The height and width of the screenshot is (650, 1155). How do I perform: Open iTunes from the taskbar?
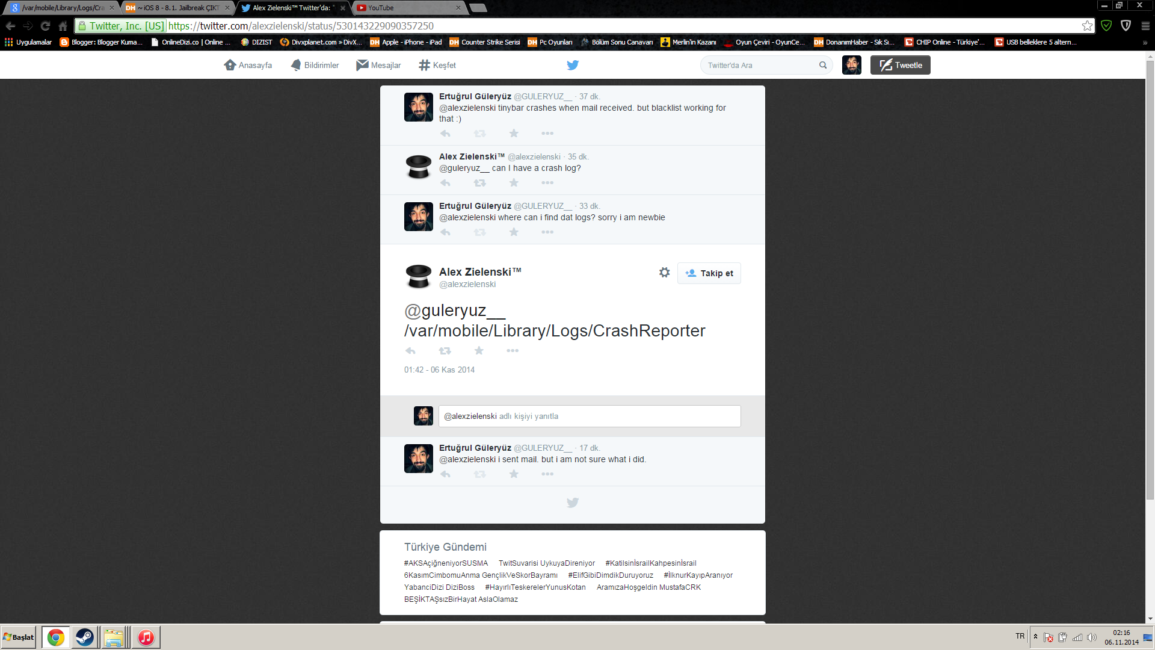(x=146, y=637)
